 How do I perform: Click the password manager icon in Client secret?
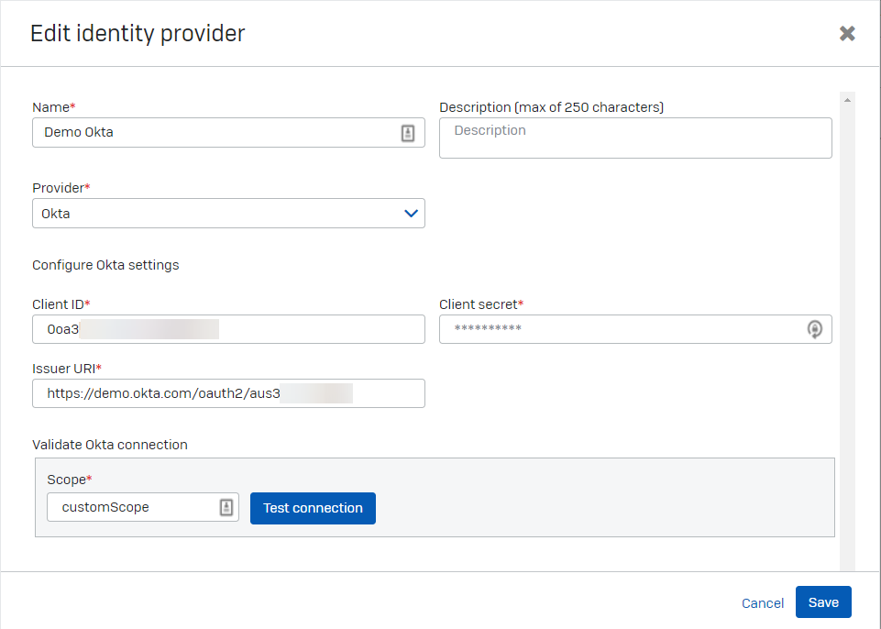point(814,329)
